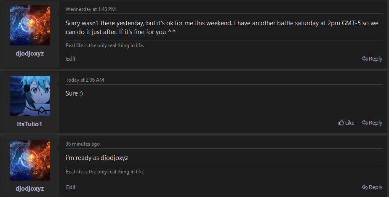Edit the "i'm ready as djodjoxyz" post
389x197 pixels.
pyautogui.click(x=71, y=187)
